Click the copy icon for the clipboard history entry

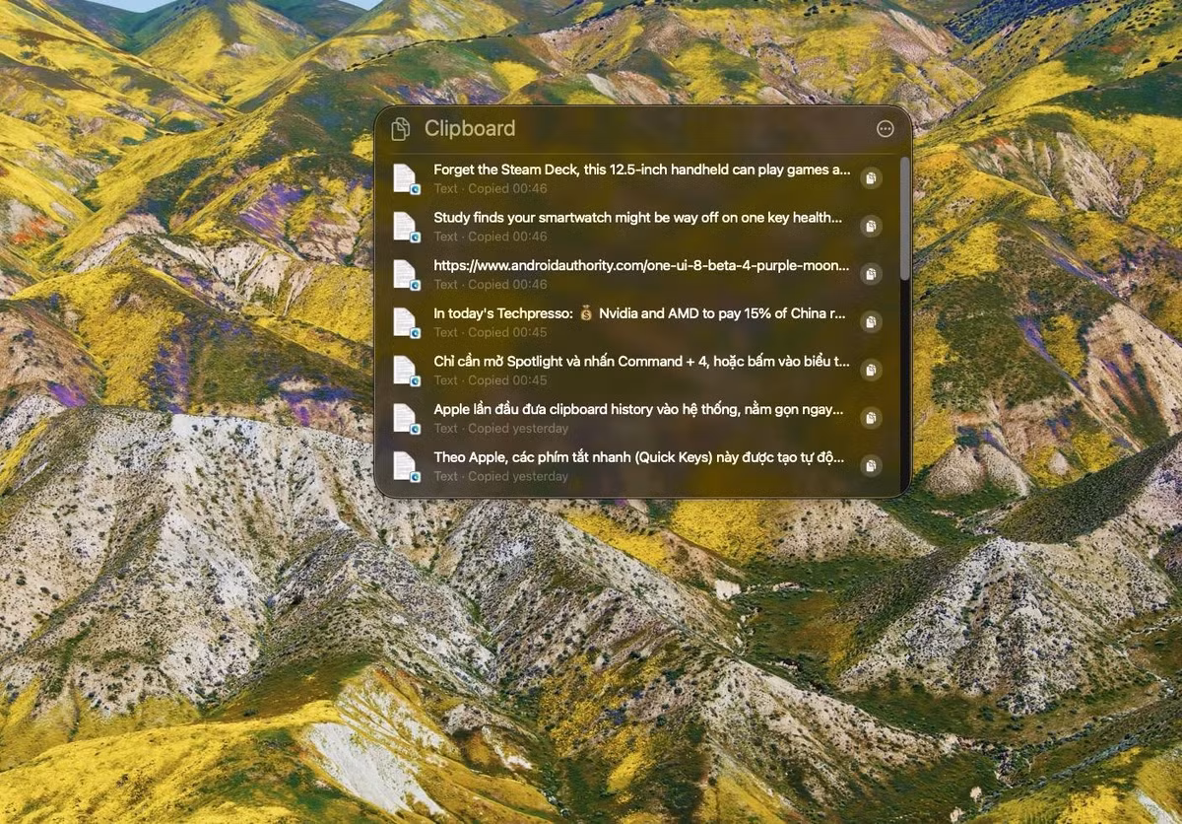[x=870, y=419]
